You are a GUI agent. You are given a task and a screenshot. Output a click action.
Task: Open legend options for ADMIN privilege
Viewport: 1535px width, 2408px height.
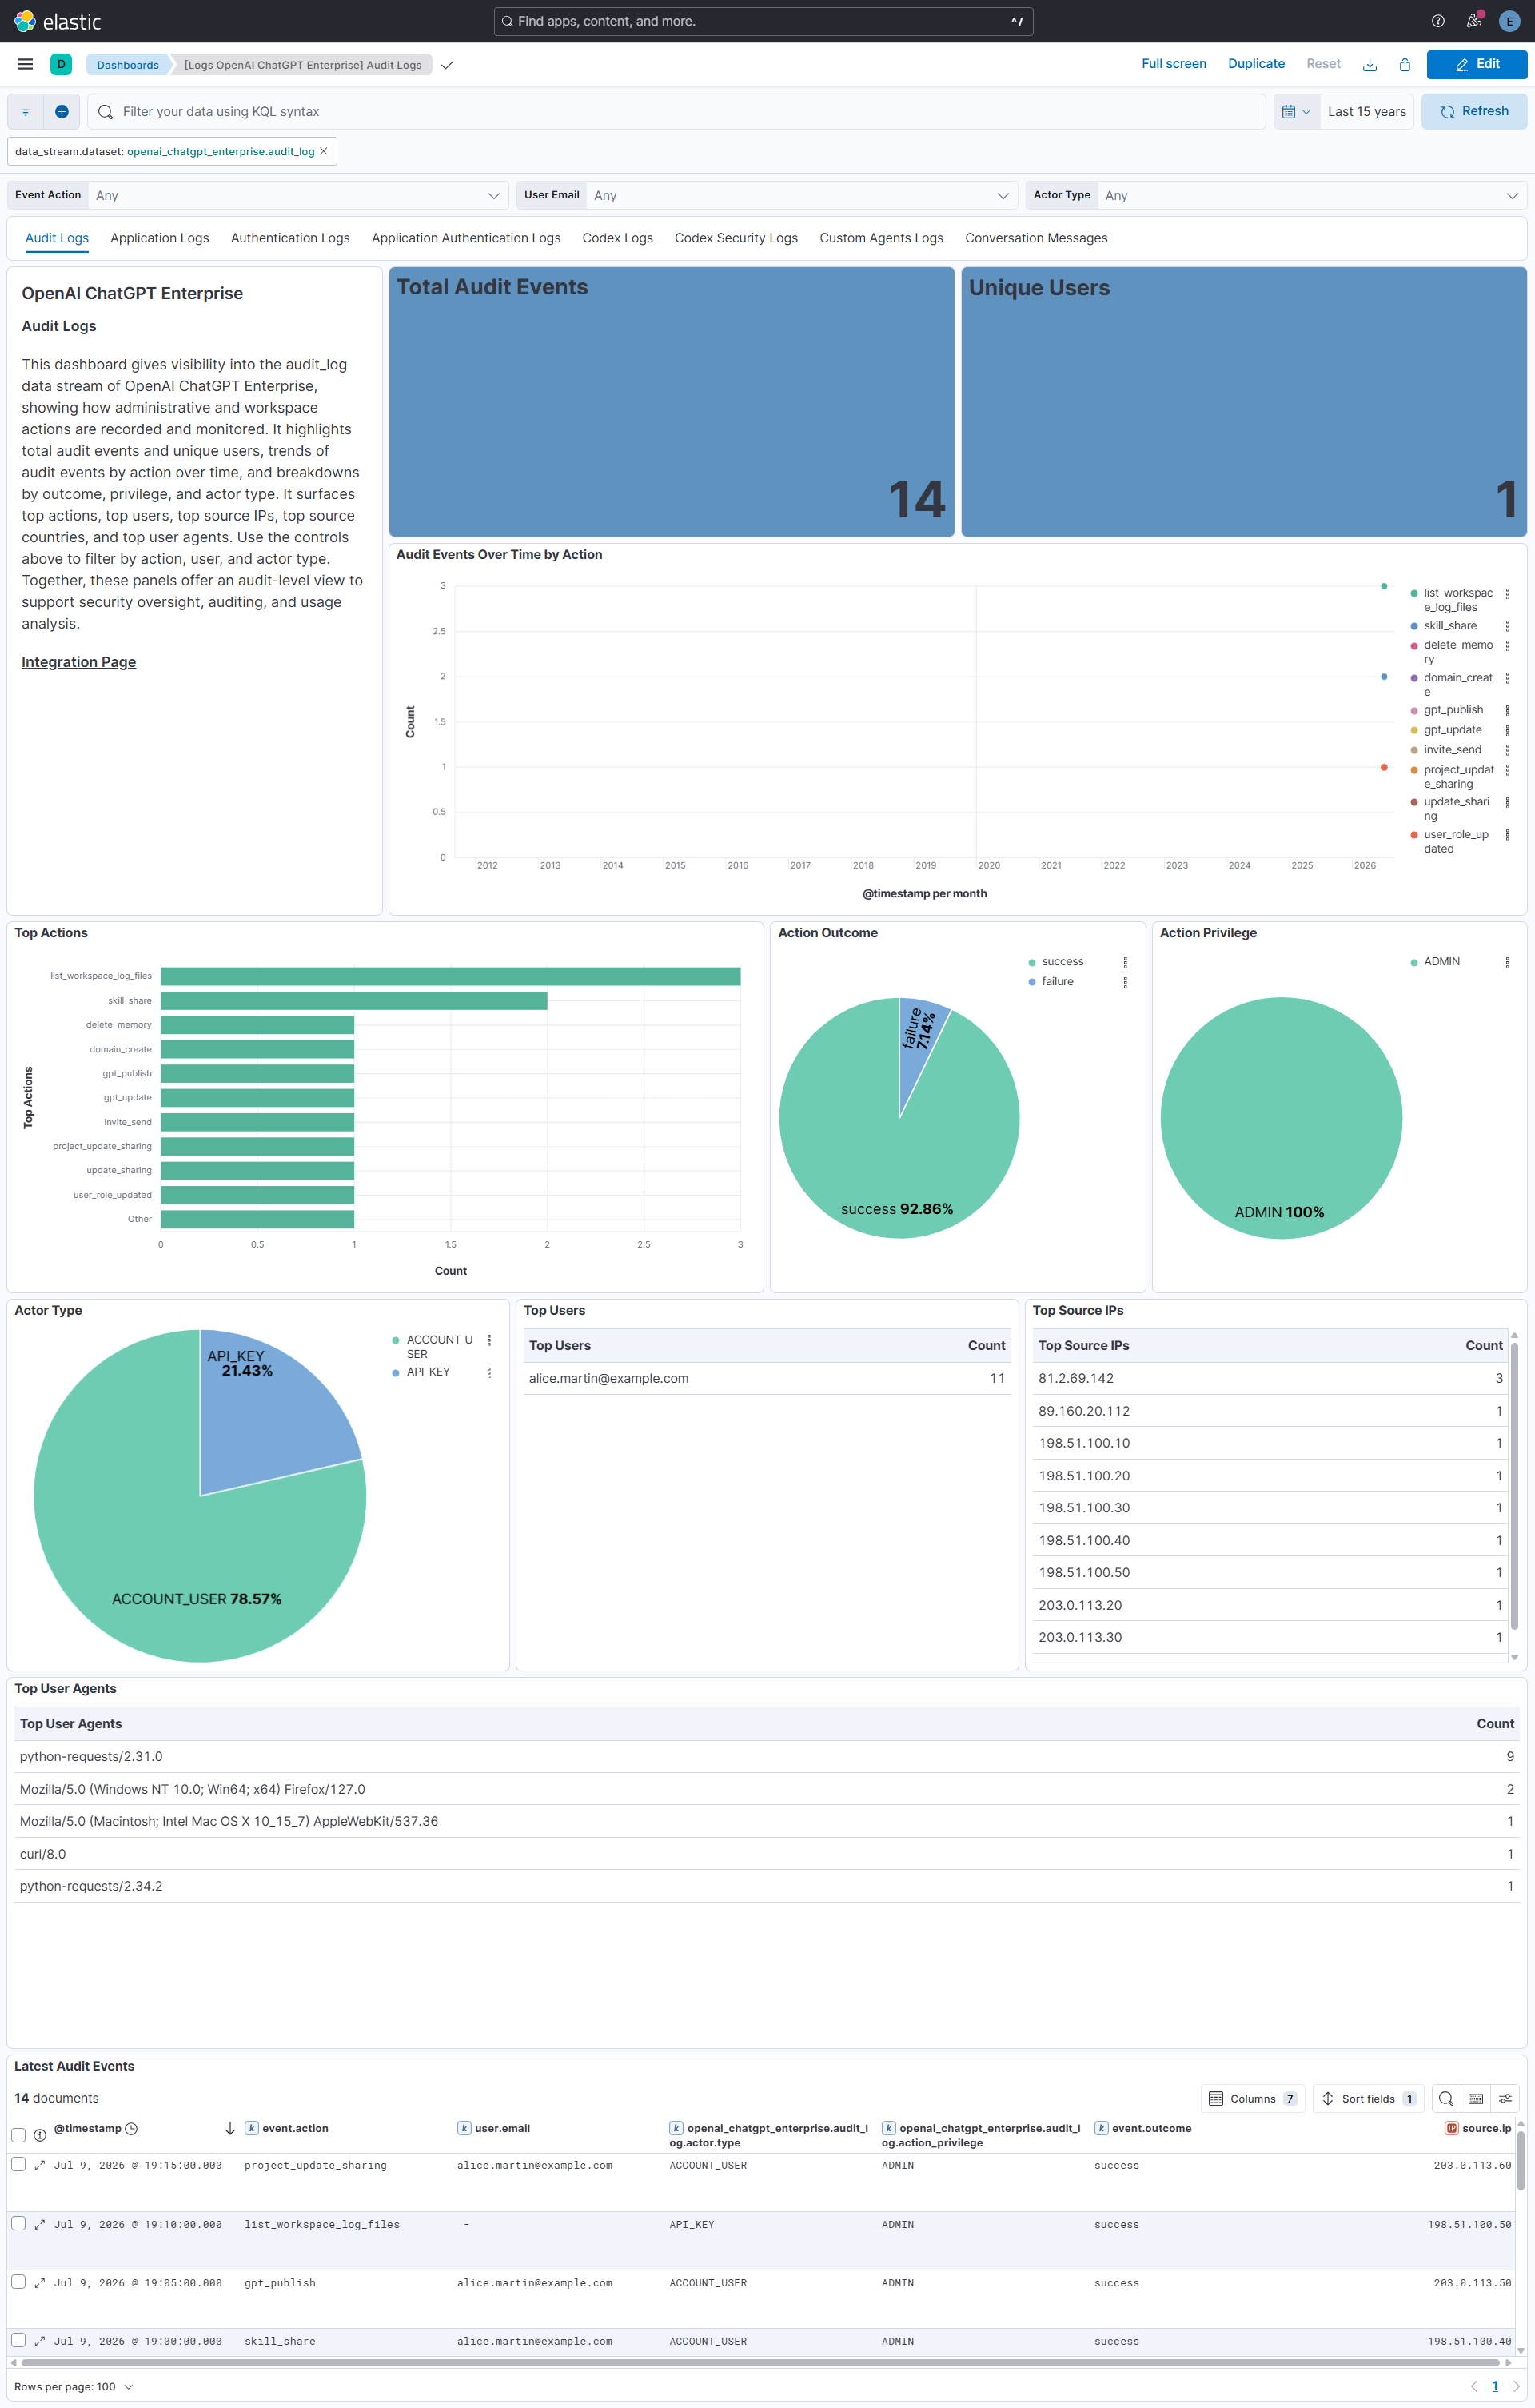click(x=1507, y=962)
